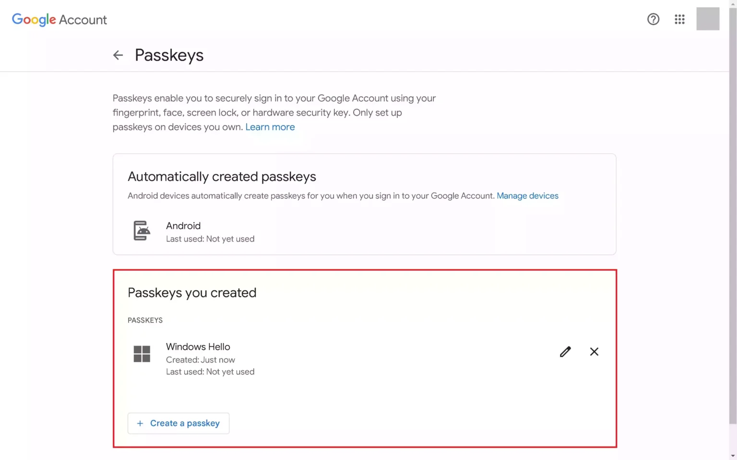Click the scrollbar down arrow
The width and height of the screenshot is (737, 460).
(733, 456)
